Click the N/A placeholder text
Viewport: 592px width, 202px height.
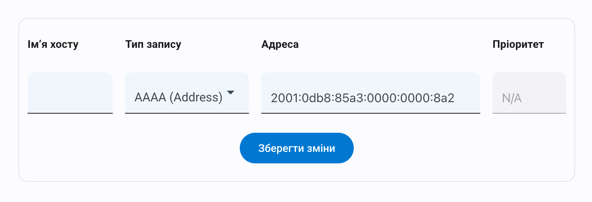click(512, 98)
